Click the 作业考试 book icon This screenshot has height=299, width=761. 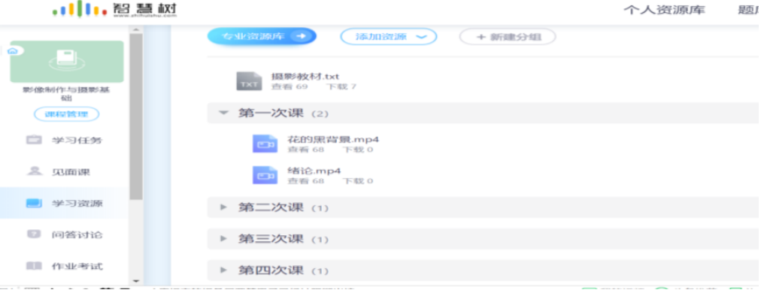(34, 266)
